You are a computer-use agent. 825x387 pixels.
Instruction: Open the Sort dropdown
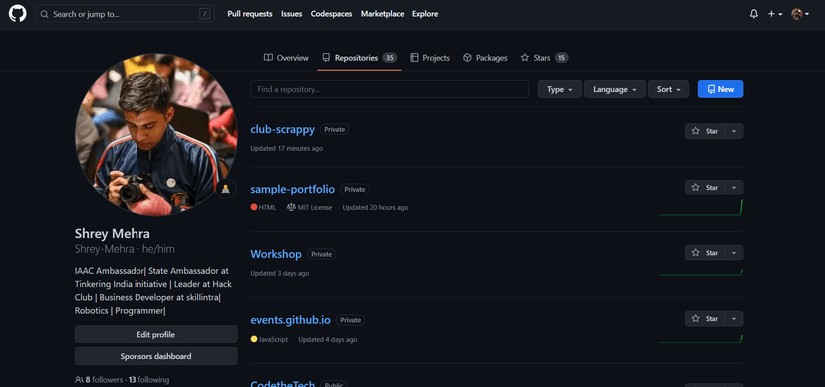(669, 89)
